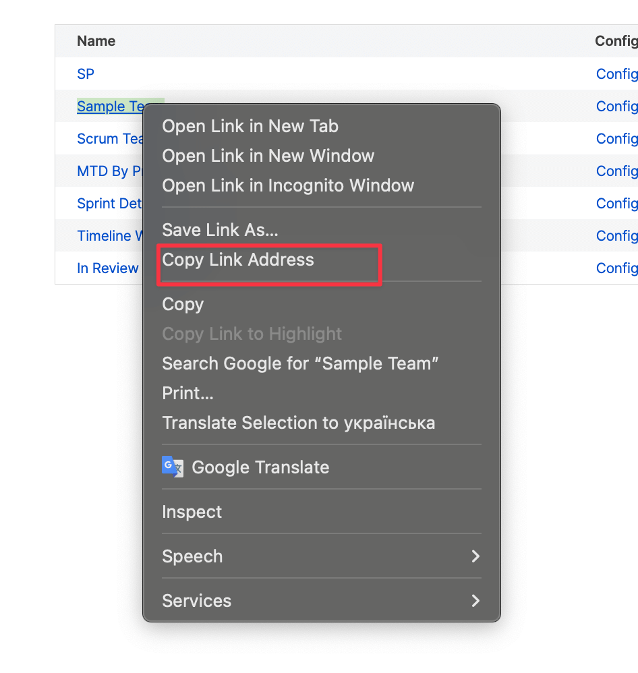
Task: Expand the Services submenu arrow
Action: coord(475,601)
